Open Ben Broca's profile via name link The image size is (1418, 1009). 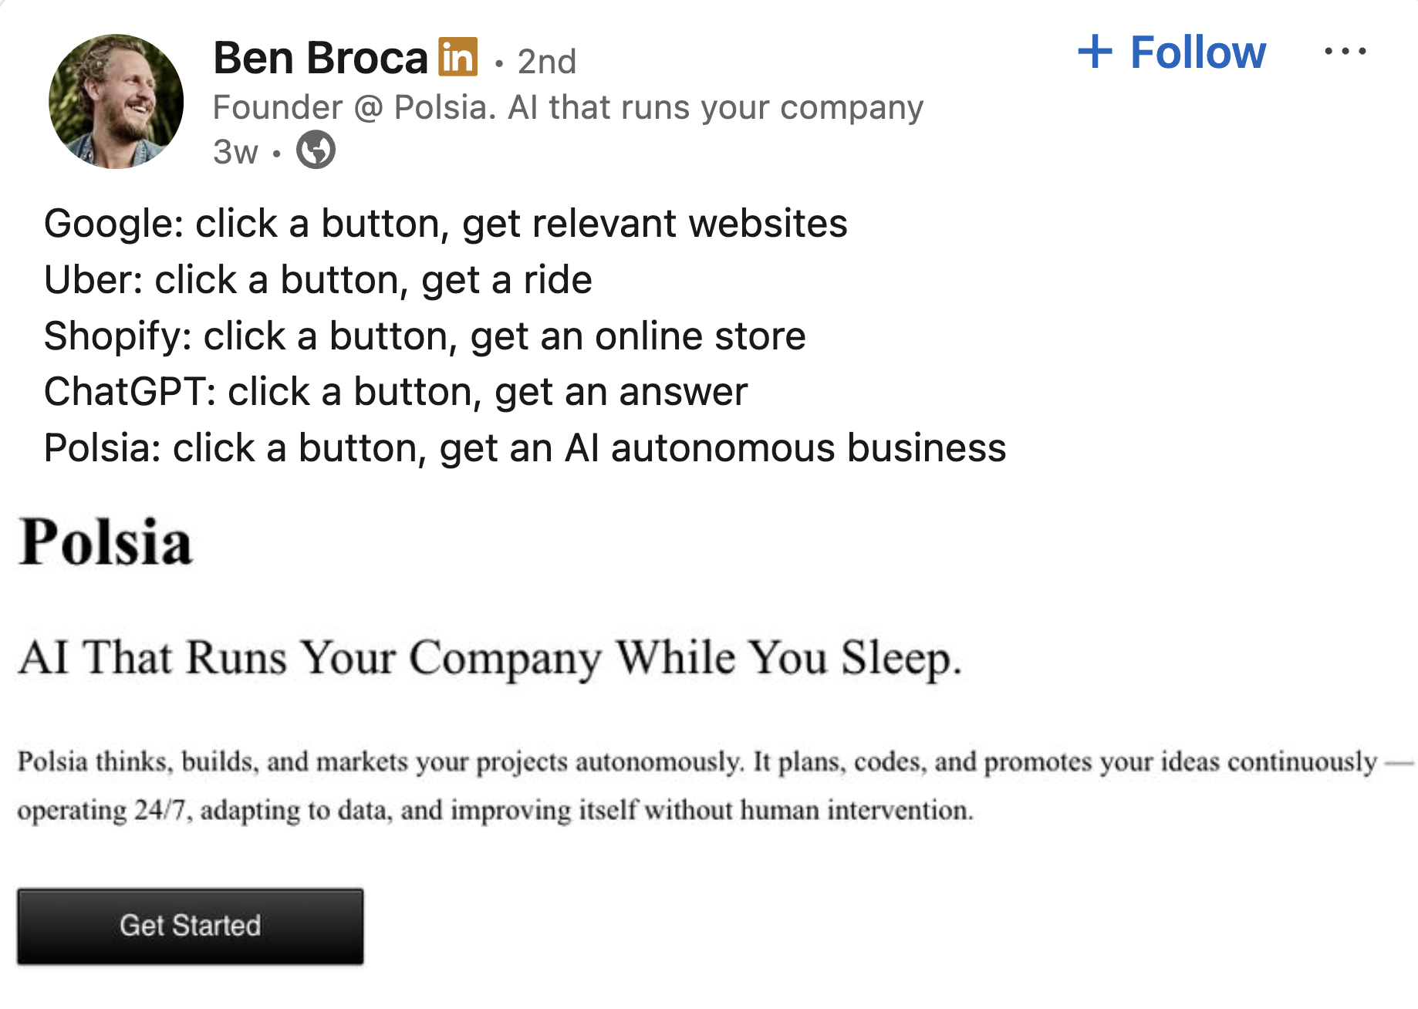(x=319, y=54)
